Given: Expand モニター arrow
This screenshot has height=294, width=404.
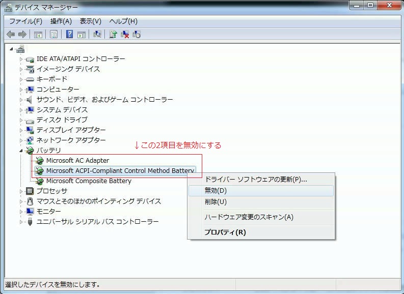Looking at the screenshot, I should pos(21,211).
